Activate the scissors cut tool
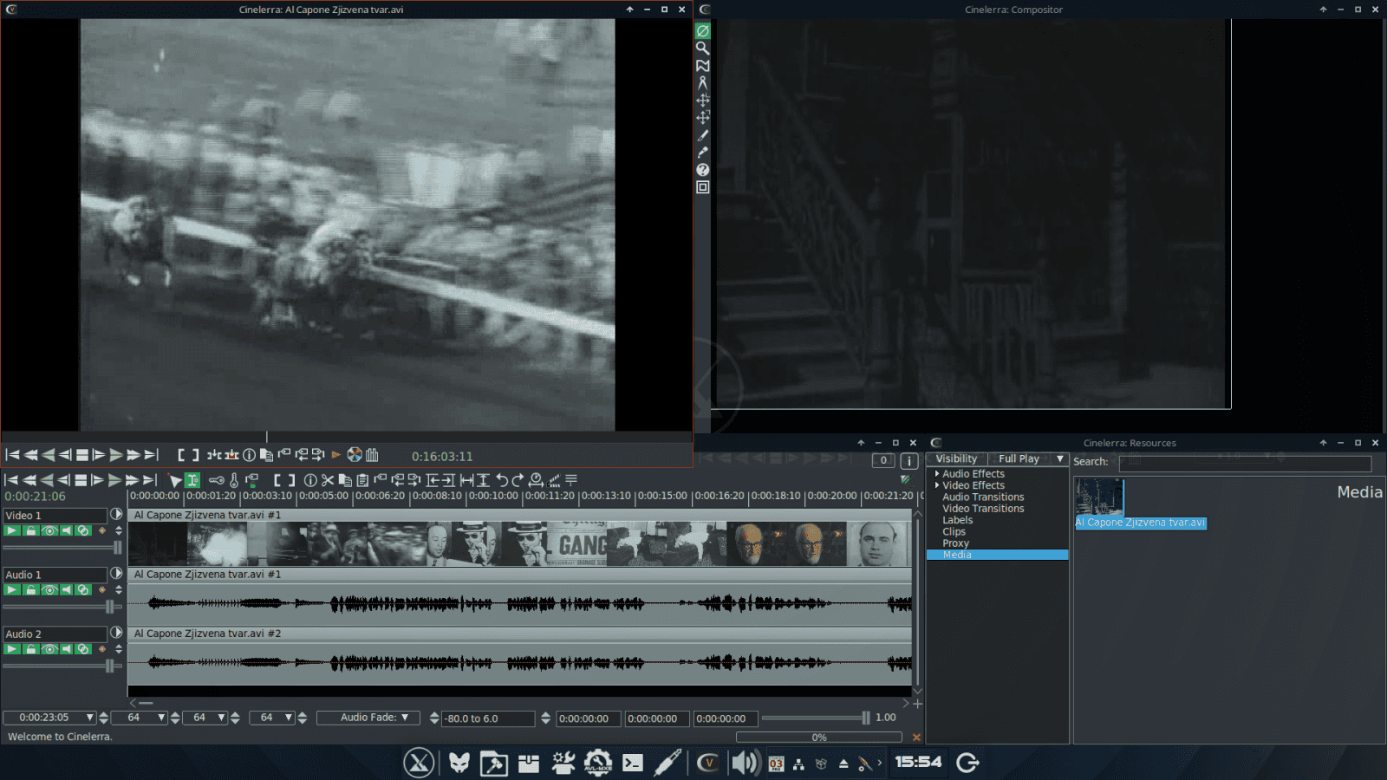This screenshot has width=1387, height=780. [329, 479]
